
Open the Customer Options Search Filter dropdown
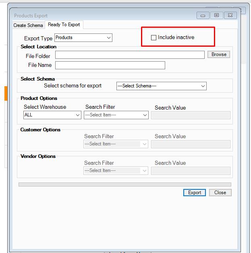[x=116, y=144]
